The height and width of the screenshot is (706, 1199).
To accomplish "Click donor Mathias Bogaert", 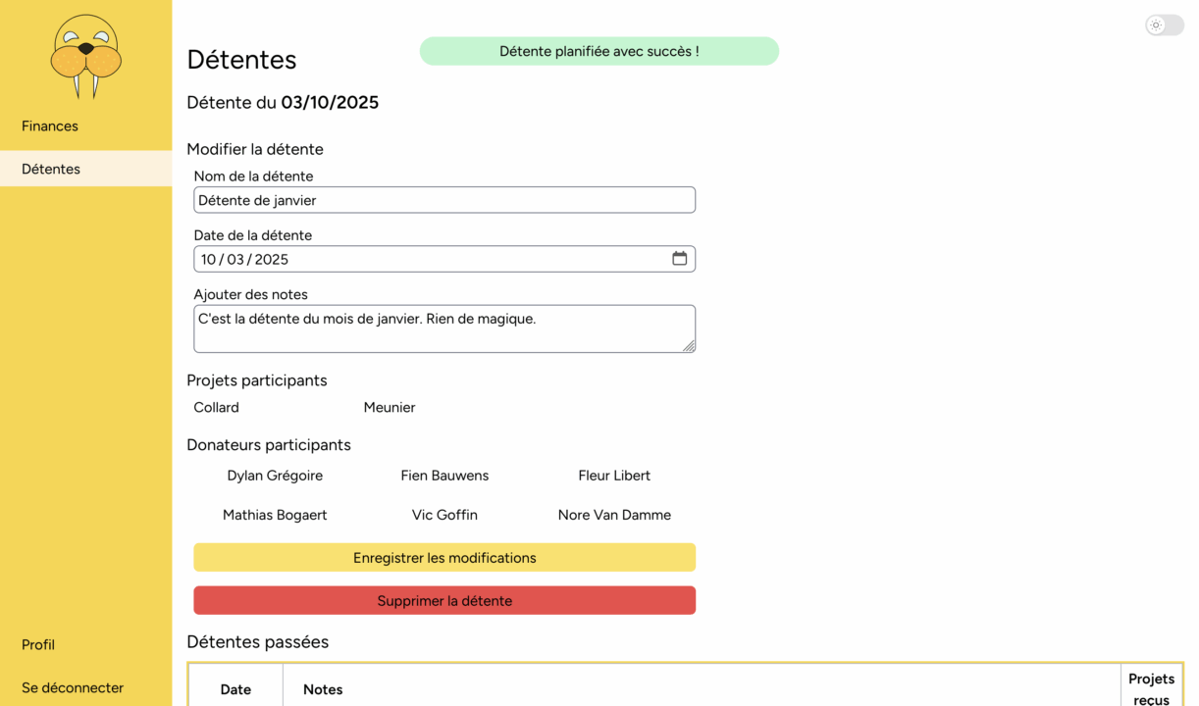I will 275,515.
